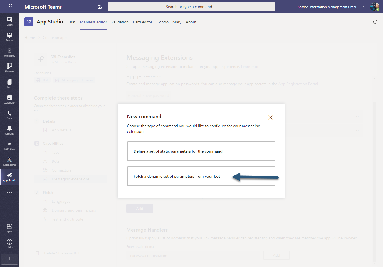Open the profile avatar menu
Image resolution: width=383 pixels, height=267 pixels.
tap(375, 7)
